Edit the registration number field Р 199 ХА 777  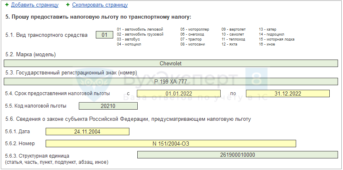coord(170,81)
